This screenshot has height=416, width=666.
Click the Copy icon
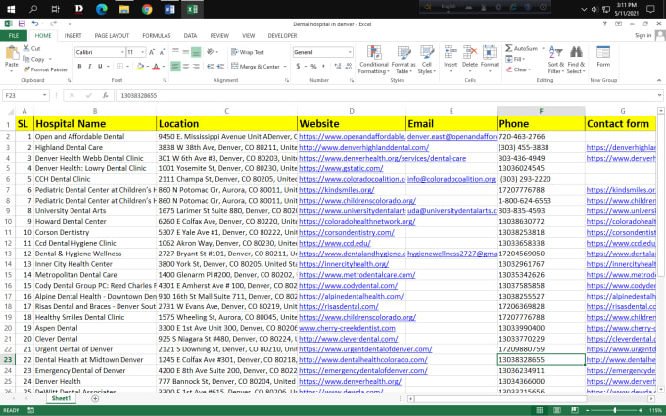(26, 59)
